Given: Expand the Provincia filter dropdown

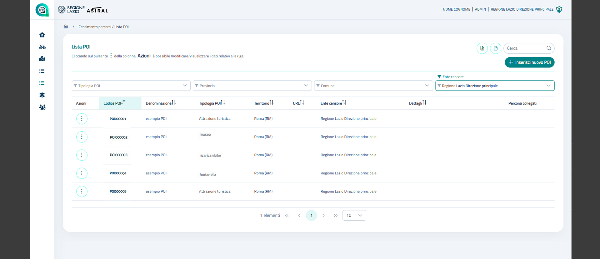Looking at the screenshot, I should 252,86.
